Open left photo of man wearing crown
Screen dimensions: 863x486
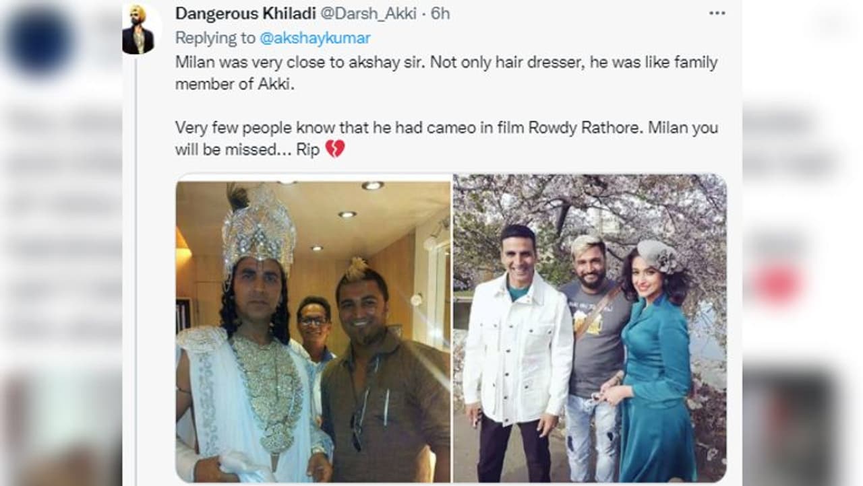point(314,328)
